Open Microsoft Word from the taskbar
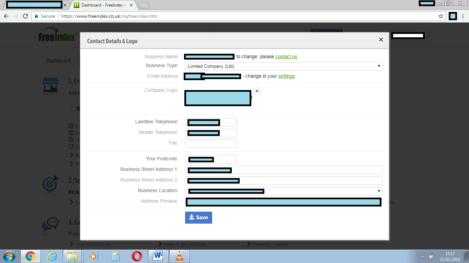Image resolution: width=469 pixels, height=263 pixels. 158,256
